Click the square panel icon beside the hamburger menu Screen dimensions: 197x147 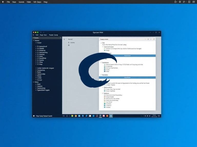coord(189,2)
